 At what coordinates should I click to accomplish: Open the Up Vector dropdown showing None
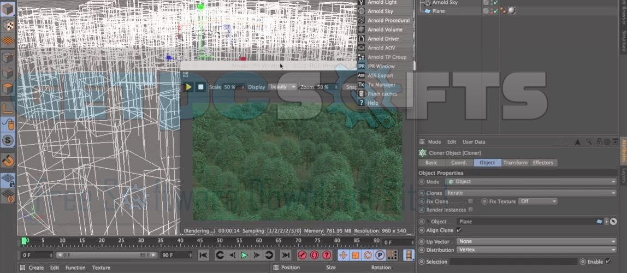[537, 241]
